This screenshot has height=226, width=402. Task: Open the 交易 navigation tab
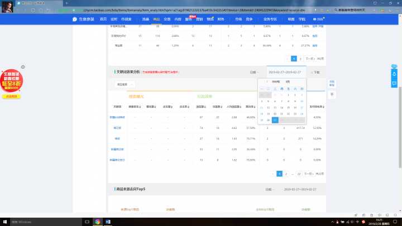pos(167,19)
